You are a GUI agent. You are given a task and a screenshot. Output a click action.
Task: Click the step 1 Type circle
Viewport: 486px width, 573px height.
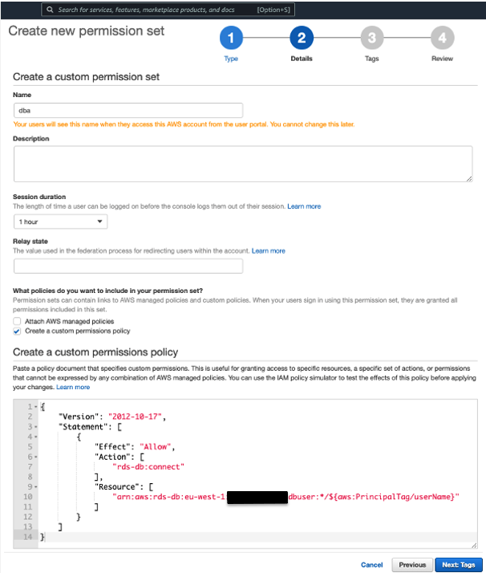click(x=231, y=38)
